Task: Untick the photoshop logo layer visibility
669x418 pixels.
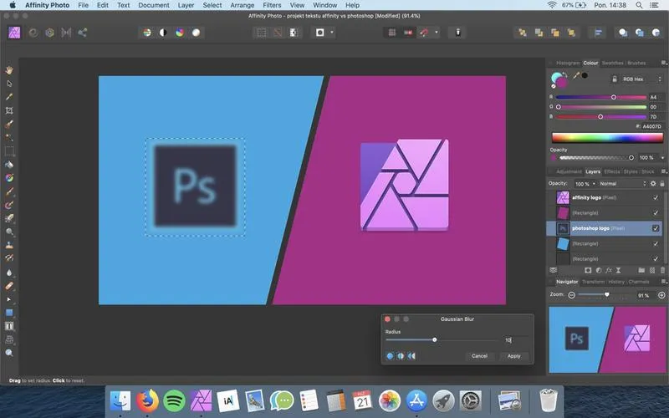Action: pyautogui.click(x=656, y=228)
